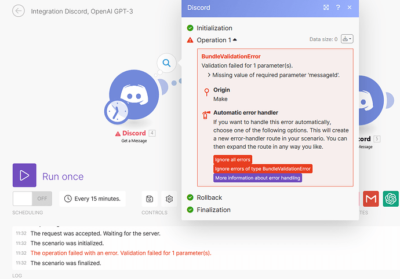
Task: Close the Discord panel
Action: [x=350, y=8]
